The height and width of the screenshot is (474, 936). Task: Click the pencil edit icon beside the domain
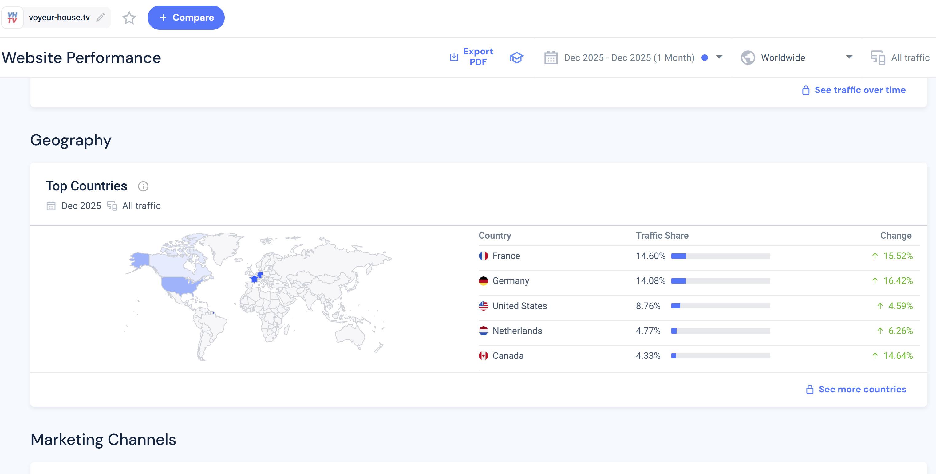pos(101,17)
